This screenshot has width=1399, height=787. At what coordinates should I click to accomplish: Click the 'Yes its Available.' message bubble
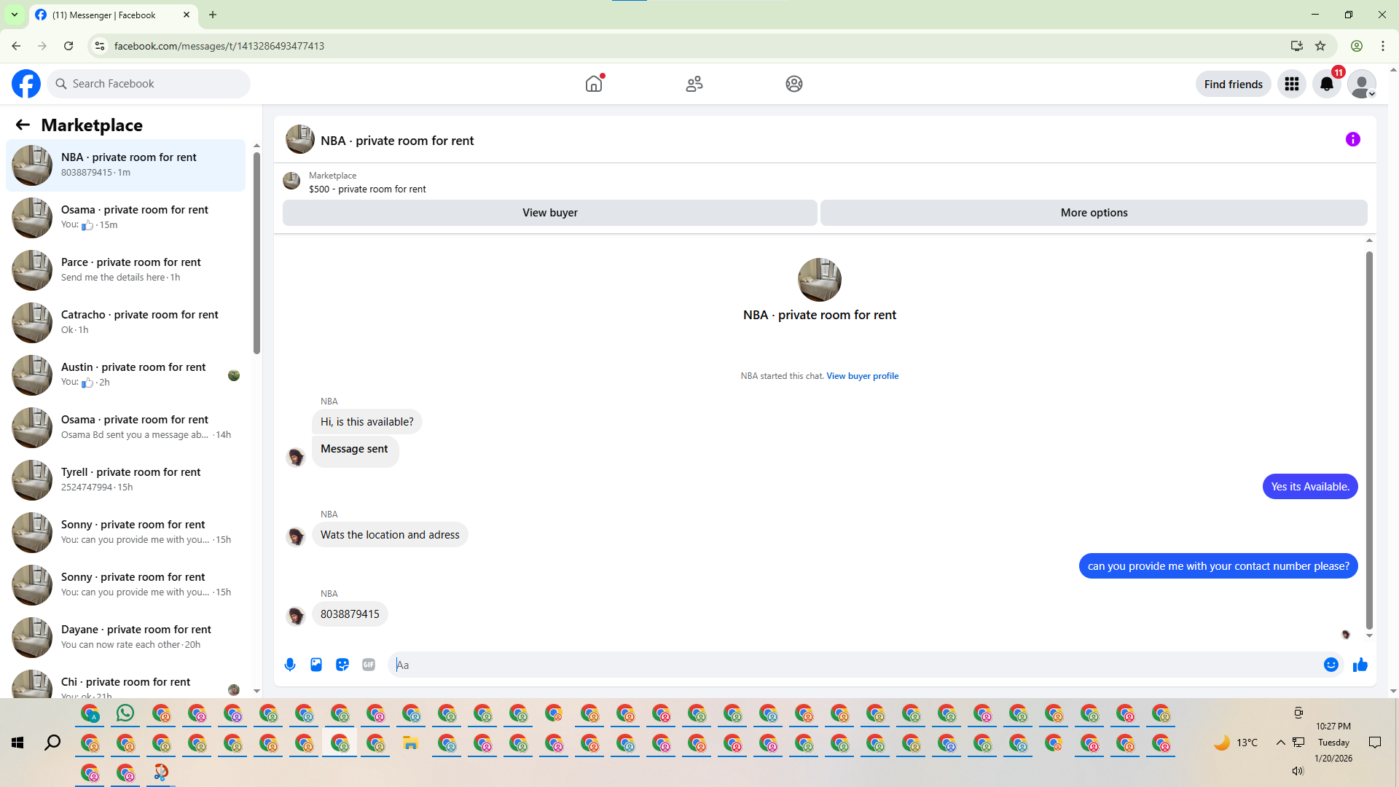(1310, 487)
